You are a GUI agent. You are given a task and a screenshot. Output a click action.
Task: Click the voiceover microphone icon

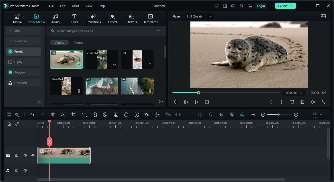221,115
